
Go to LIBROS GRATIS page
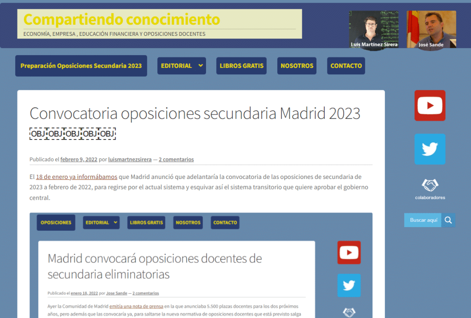pyautogui.click(x=241, y=66)
